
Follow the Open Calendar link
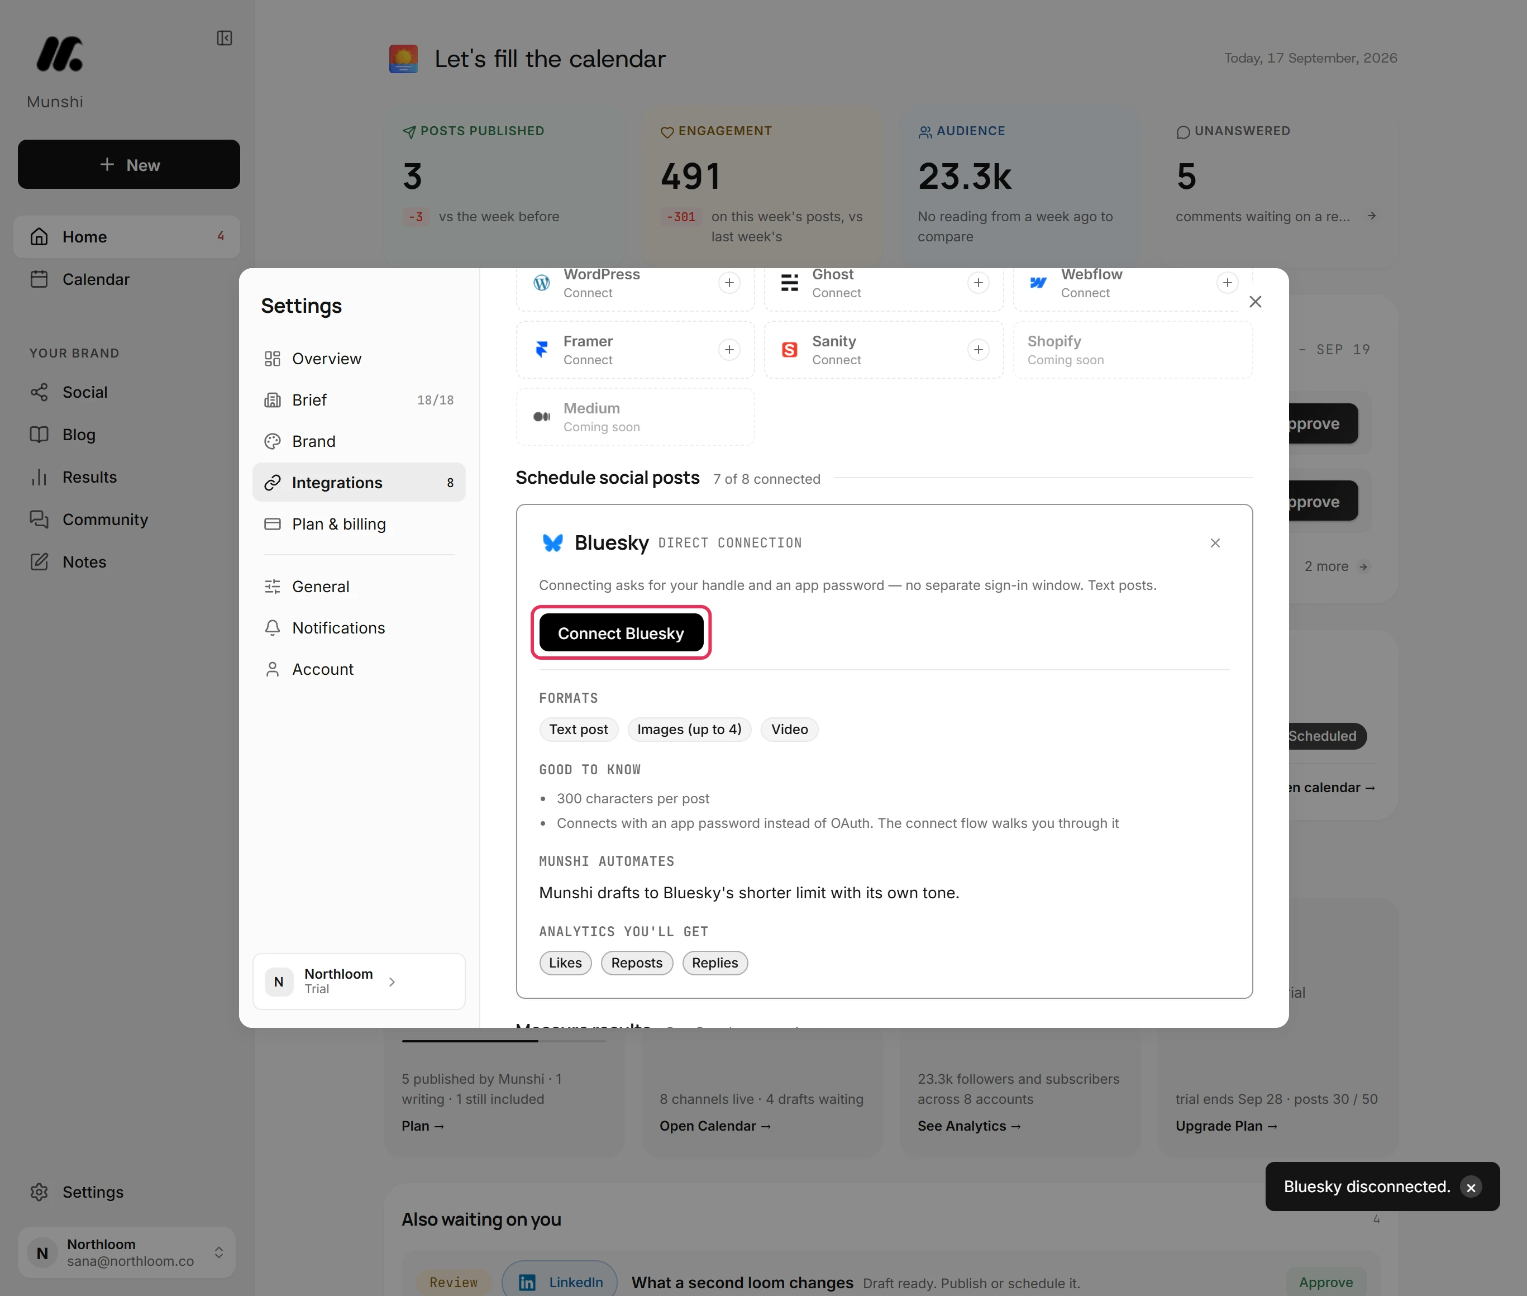[715, 1126]
